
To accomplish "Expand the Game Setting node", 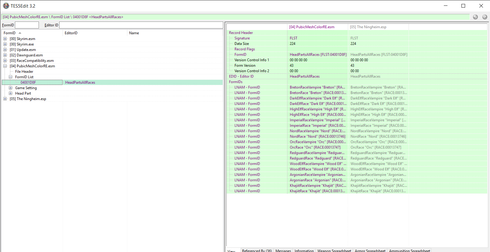I will (11, 88).
